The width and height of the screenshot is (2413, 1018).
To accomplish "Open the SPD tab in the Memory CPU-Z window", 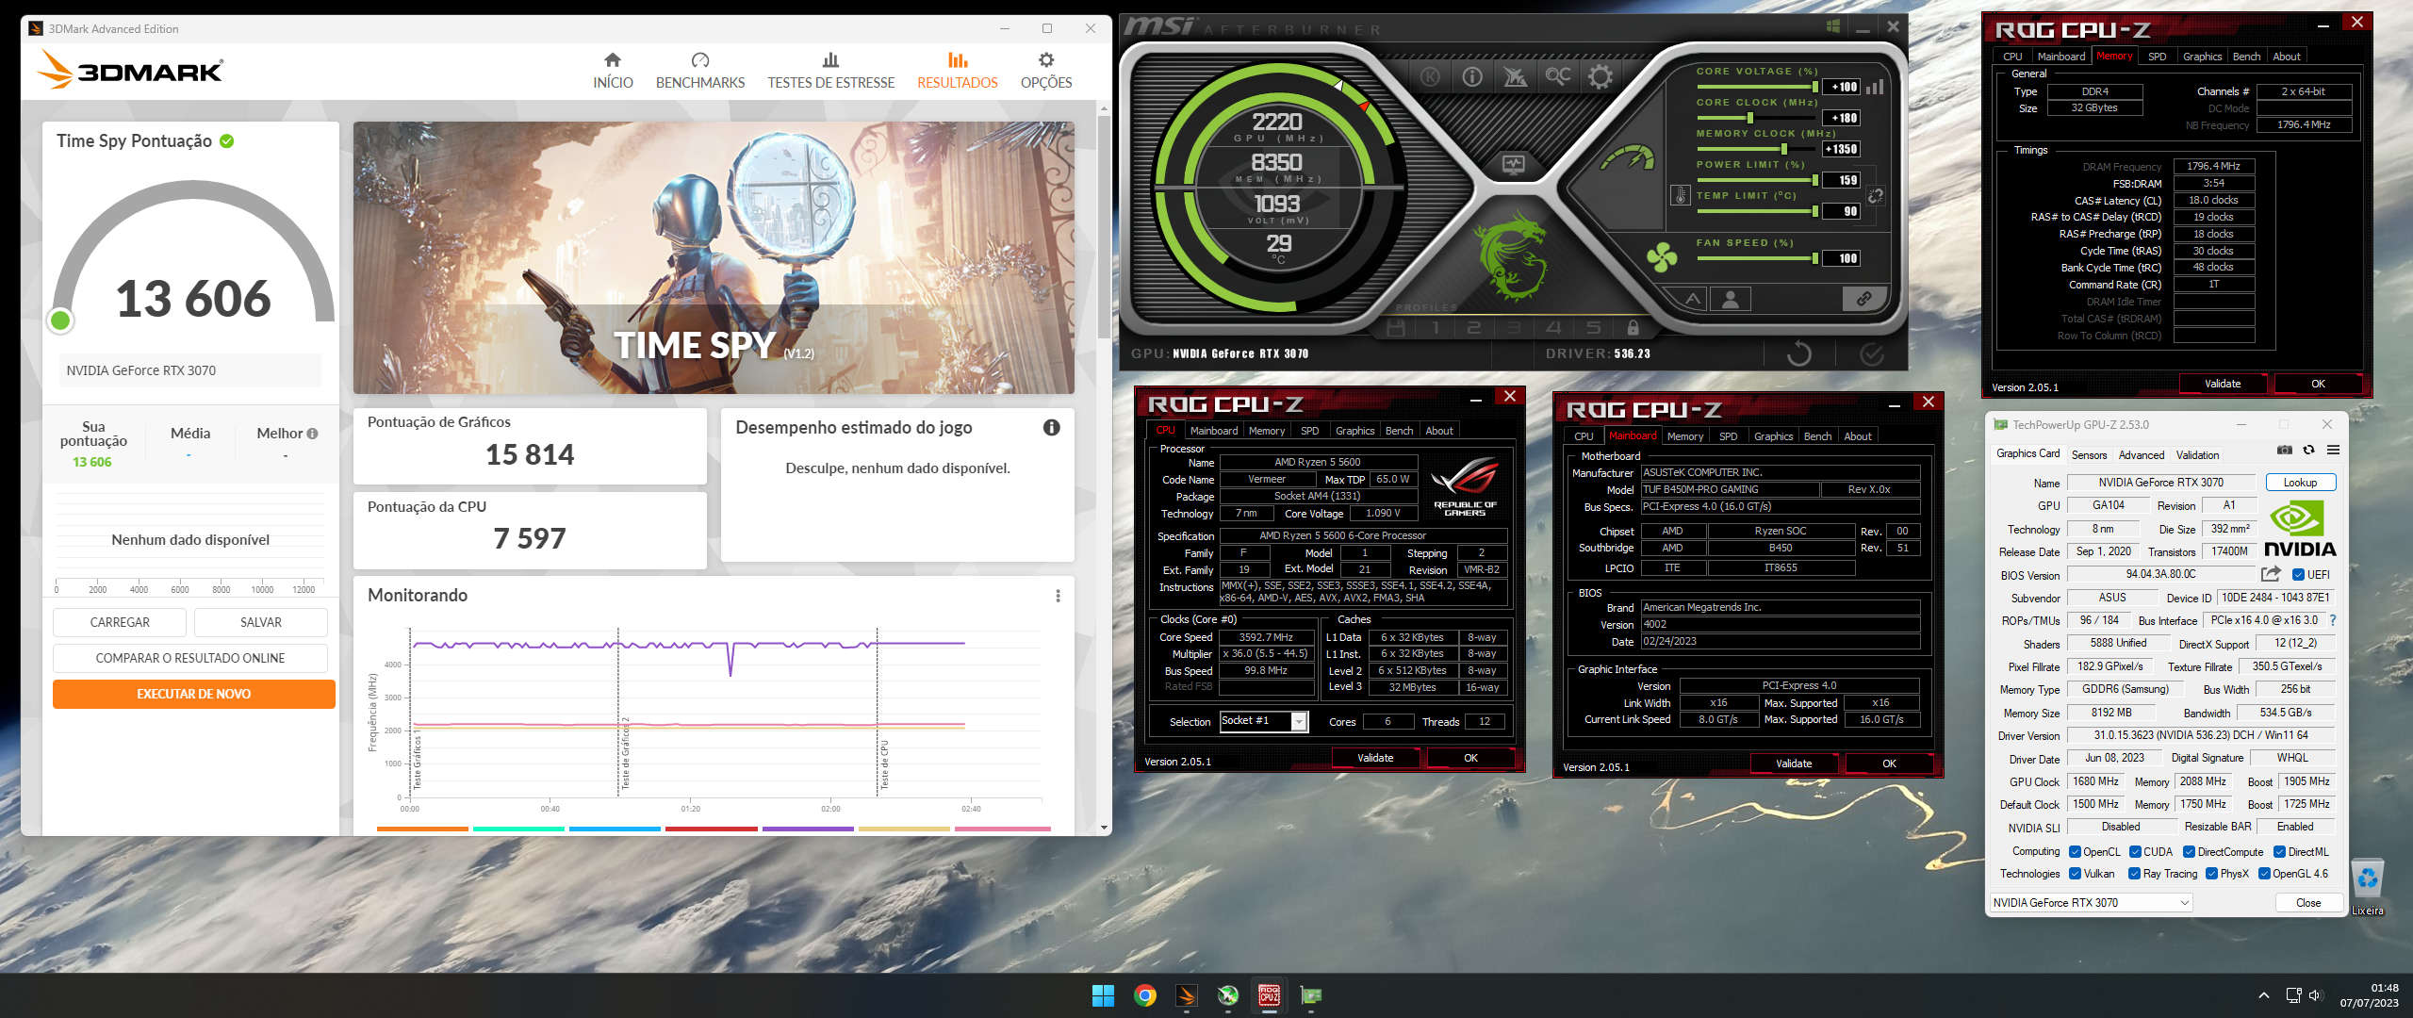I will coord(2157,57).
